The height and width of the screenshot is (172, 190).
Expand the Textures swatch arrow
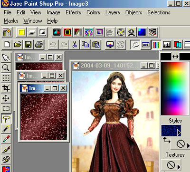pos(179,167)
